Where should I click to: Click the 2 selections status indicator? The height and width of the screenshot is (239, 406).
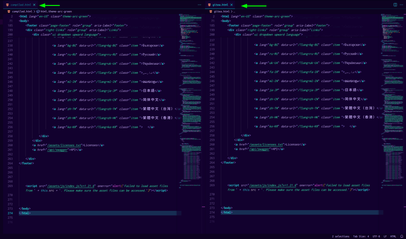pos(341,236)
